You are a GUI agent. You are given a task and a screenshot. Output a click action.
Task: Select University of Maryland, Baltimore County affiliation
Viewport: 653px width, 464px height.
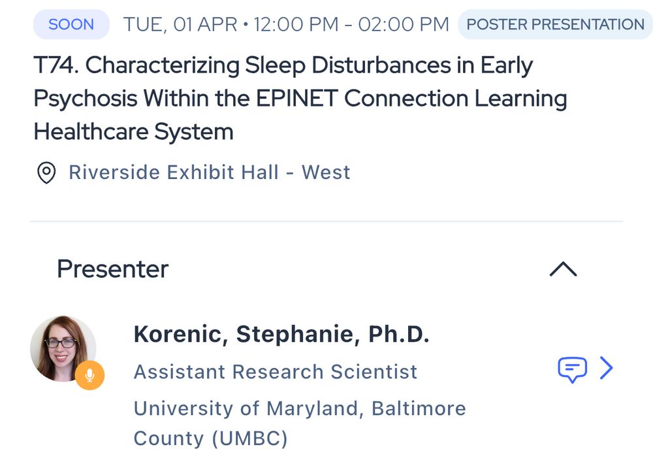300,423
